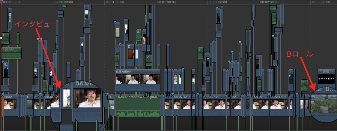Select the green audio clip labeled 3.
The width and height of the screenshot is (337, 131).
139,35
